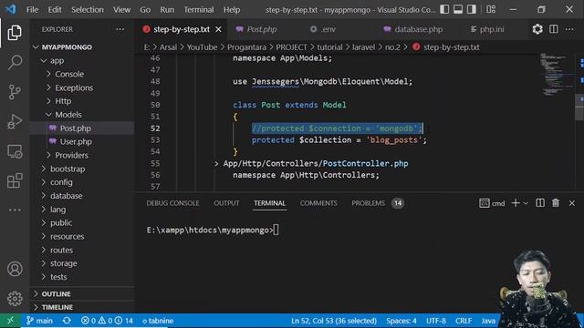Open the COMMENTS panel tab
Screen dimensions: 584x328
pyautogui.click(x=318, y=203)
